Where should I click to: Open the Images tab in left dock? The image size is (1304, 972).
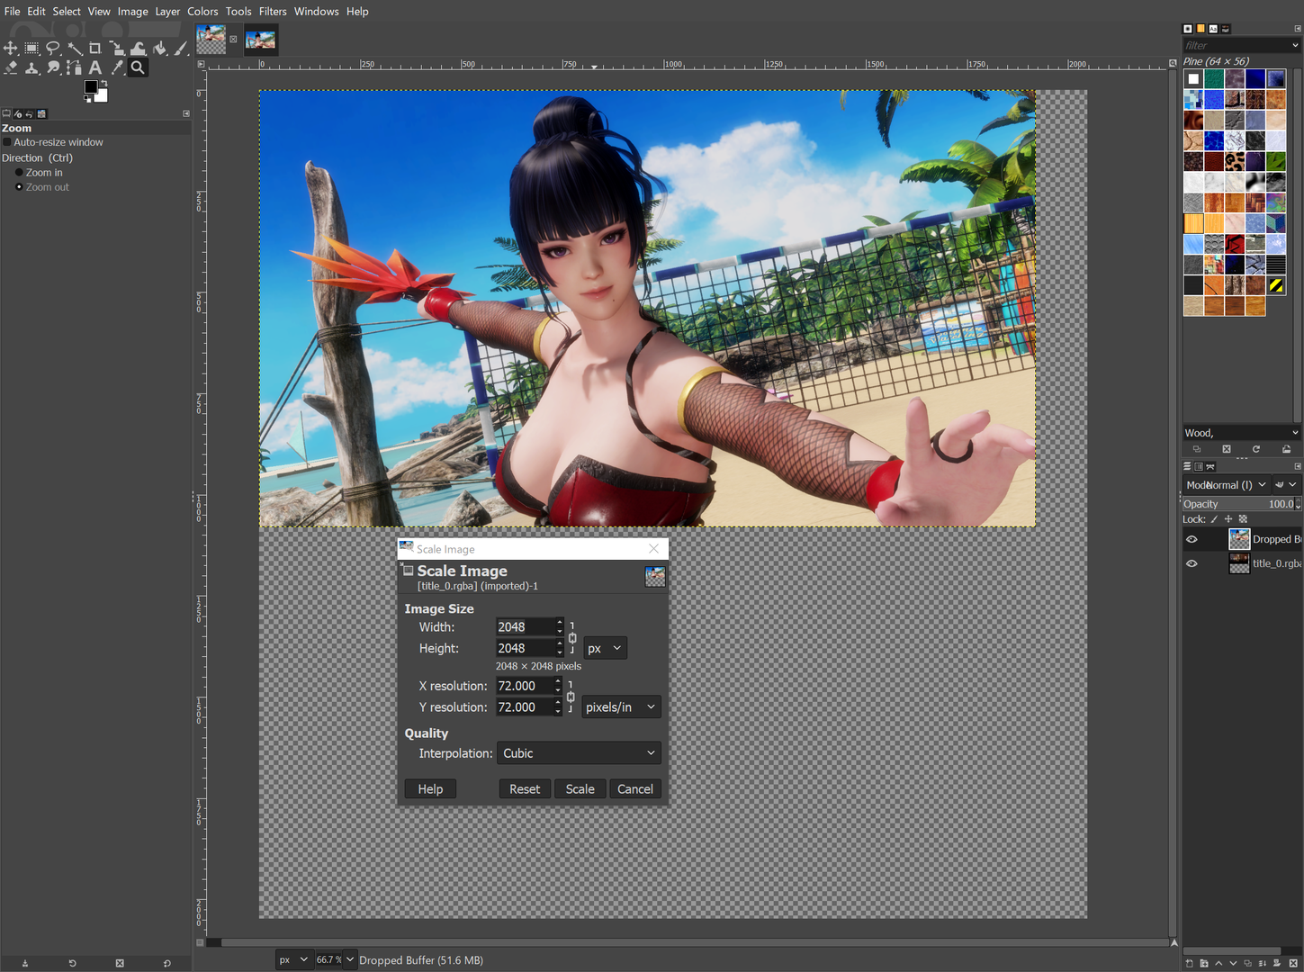[x=41, y=114]
